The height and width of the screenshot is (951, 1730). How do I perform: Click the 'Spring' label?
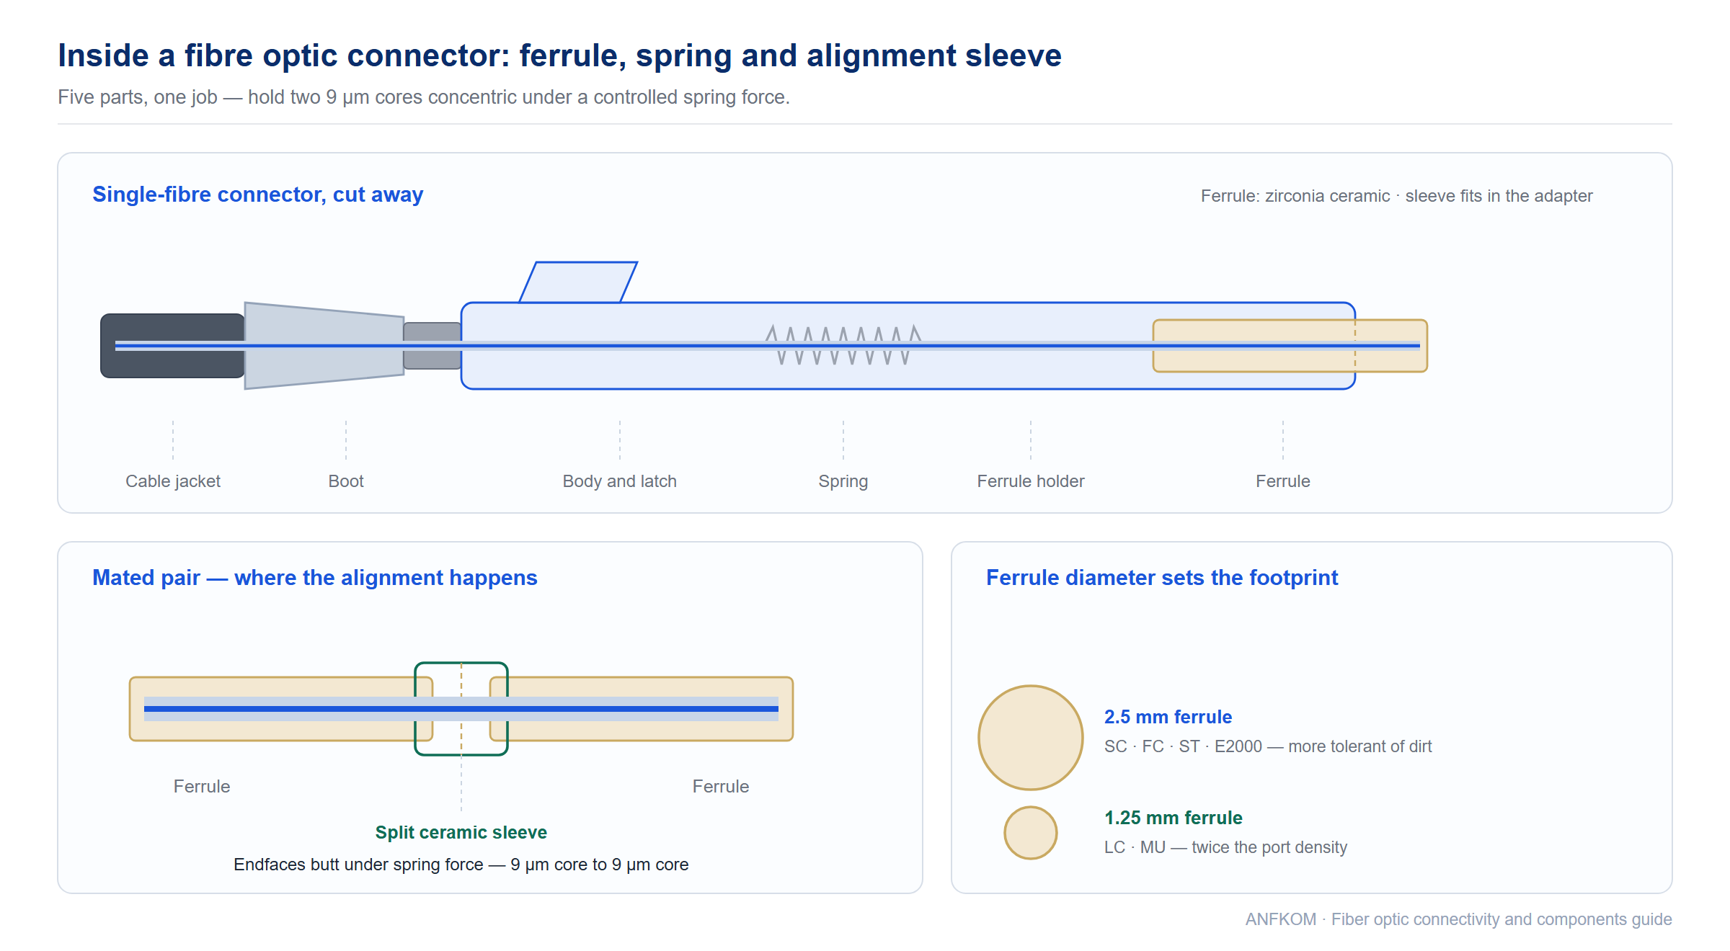(843, 481)
